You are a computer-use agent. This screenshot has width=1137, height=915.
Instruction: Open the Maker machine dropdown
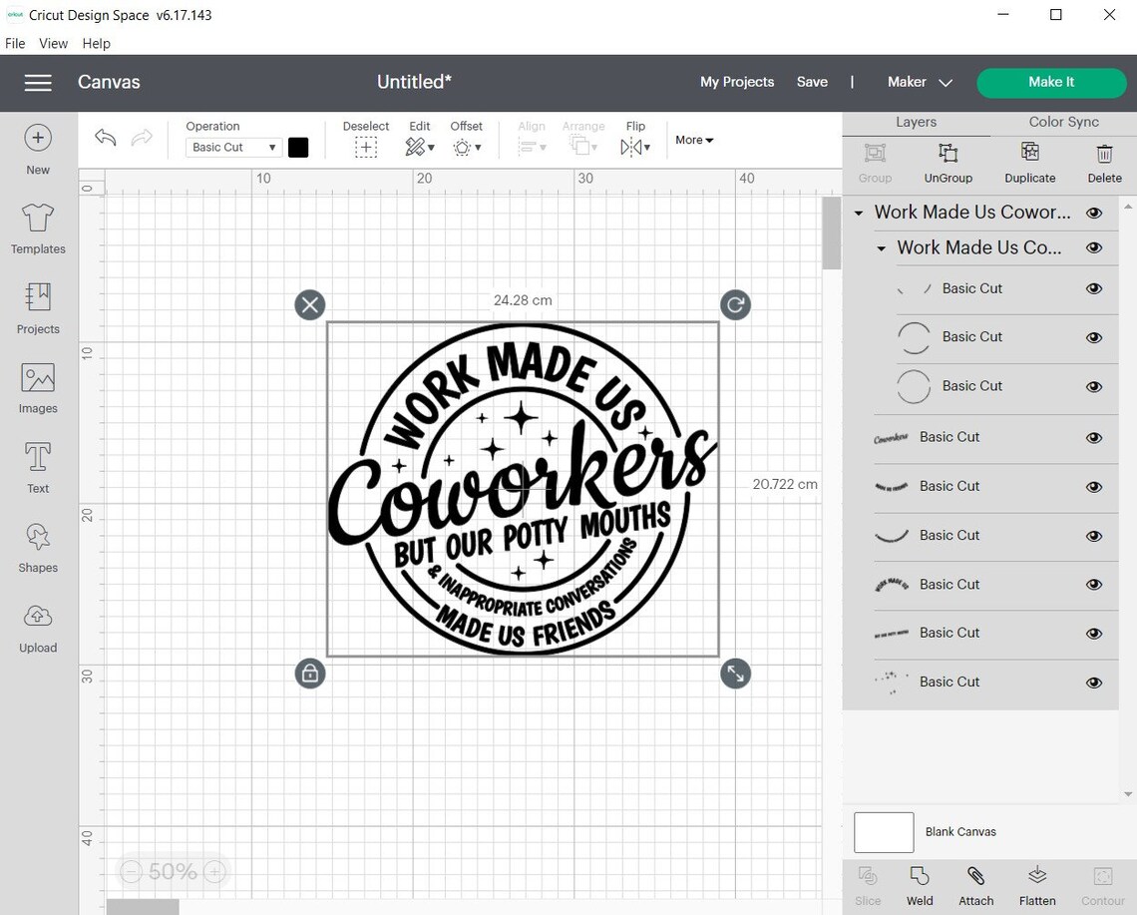click(919, 82)
